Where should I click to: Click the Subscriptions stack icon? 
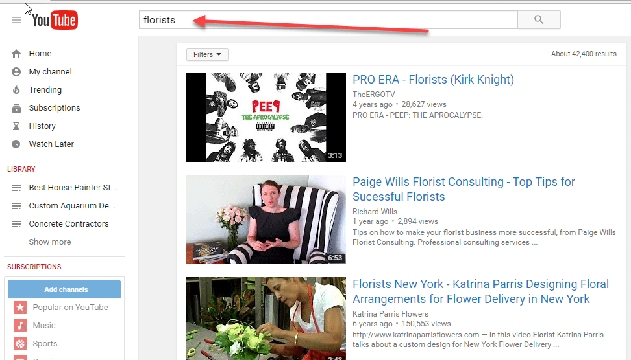[16, 108]
